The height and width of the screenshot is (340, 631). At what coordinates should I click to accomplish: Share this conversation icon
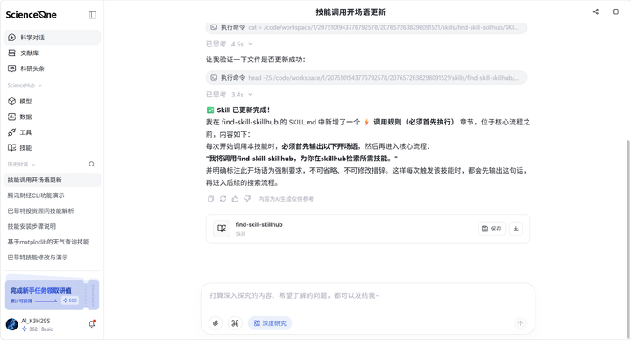tap(596, 11)
